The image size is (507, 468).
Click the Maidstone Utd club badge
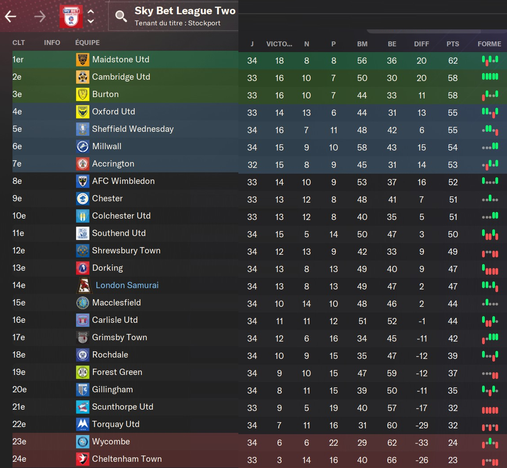(83, 60)
